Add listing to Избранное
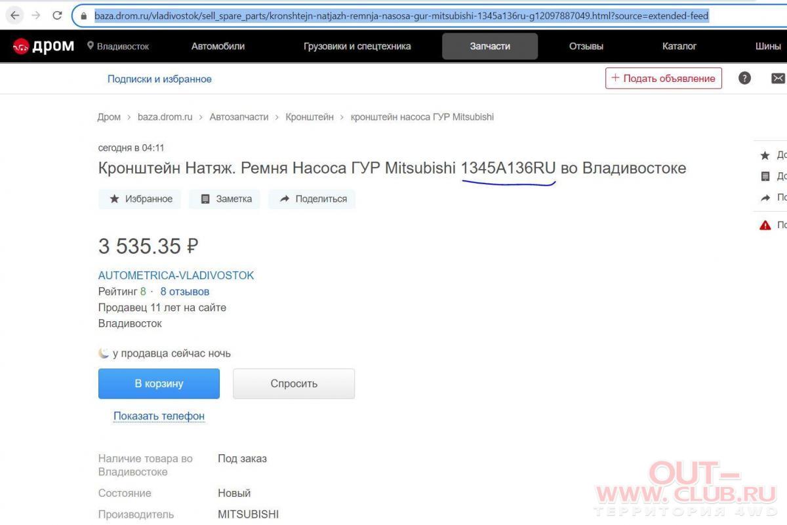This screenshot has width=787, height=525. (140, 199)
